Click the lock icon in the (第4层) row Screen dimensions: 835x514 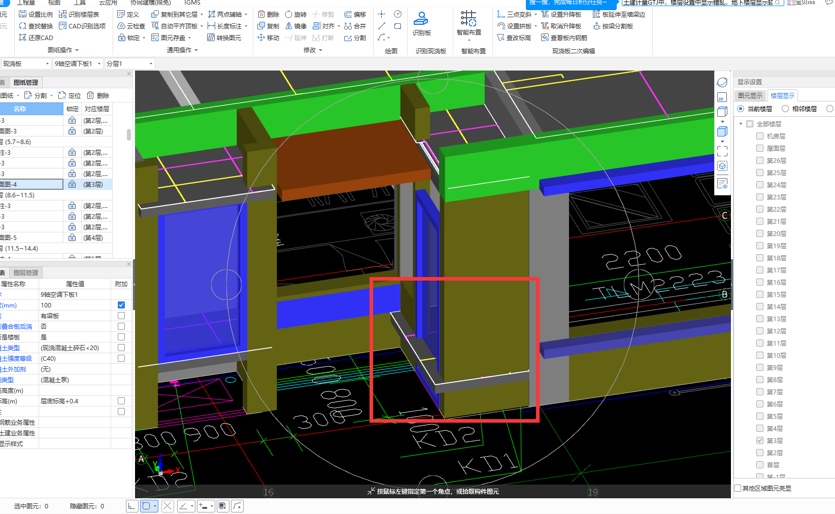point(72,237)
